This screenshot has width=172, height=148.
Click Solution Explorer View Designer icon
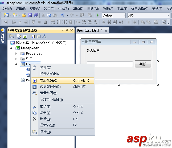tap(39, 36)
